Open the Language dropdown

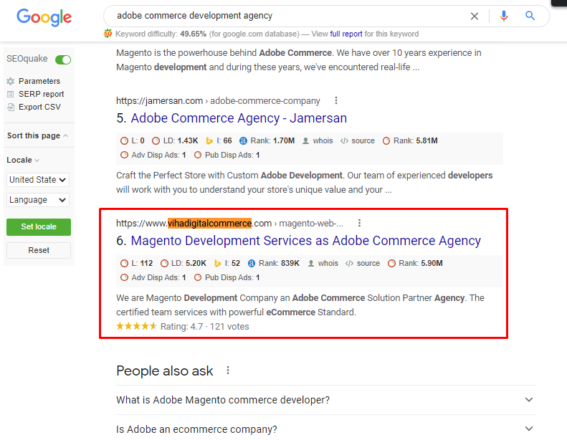click(x=38, y=200)
